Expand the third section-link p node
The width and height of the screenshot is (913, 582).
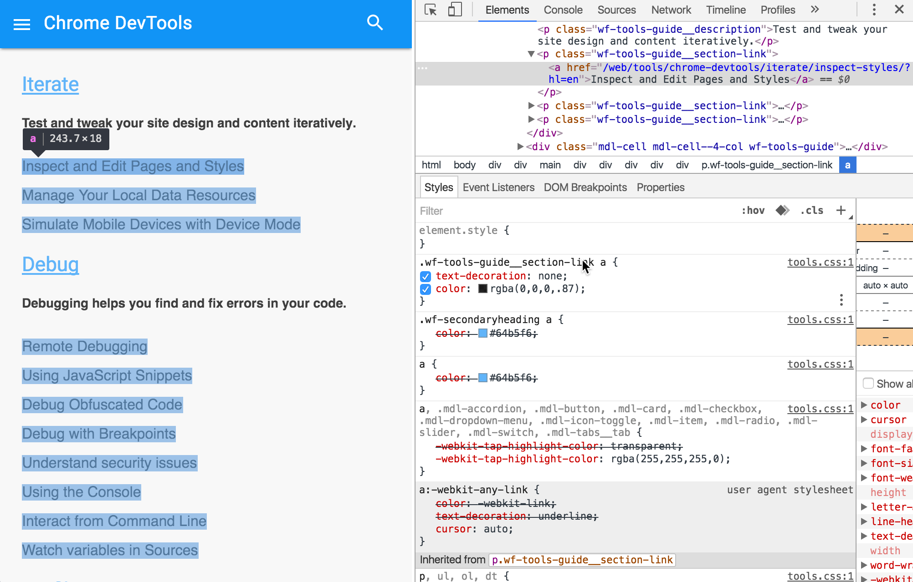(531, 120)
